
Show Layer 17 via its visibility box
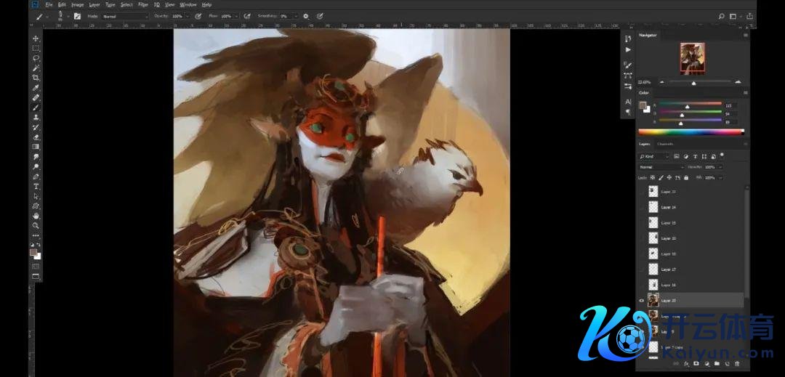click(641, 269)
